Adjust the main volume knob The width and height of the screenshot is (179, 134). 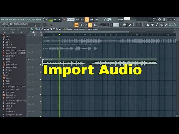click(45, 19)
